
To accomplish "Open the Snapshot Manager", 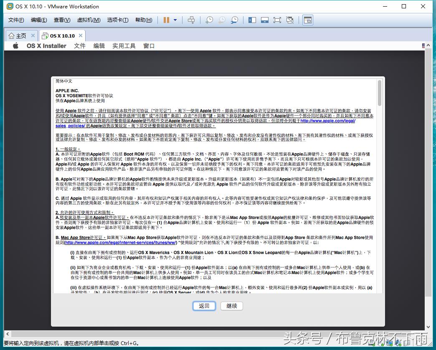I will pyautogui.click(x=234, y=20).
